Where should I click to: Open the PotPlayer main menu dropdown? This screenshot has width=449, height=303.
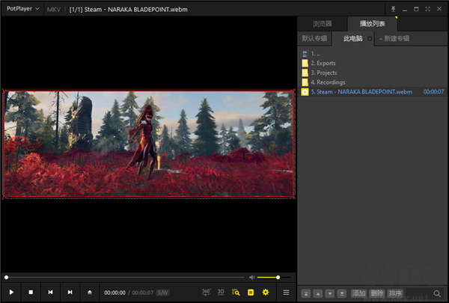coord(23,8)
